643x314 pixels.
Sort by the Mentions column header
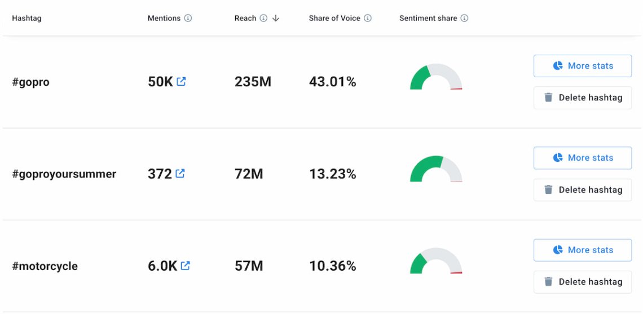(164, 19)
